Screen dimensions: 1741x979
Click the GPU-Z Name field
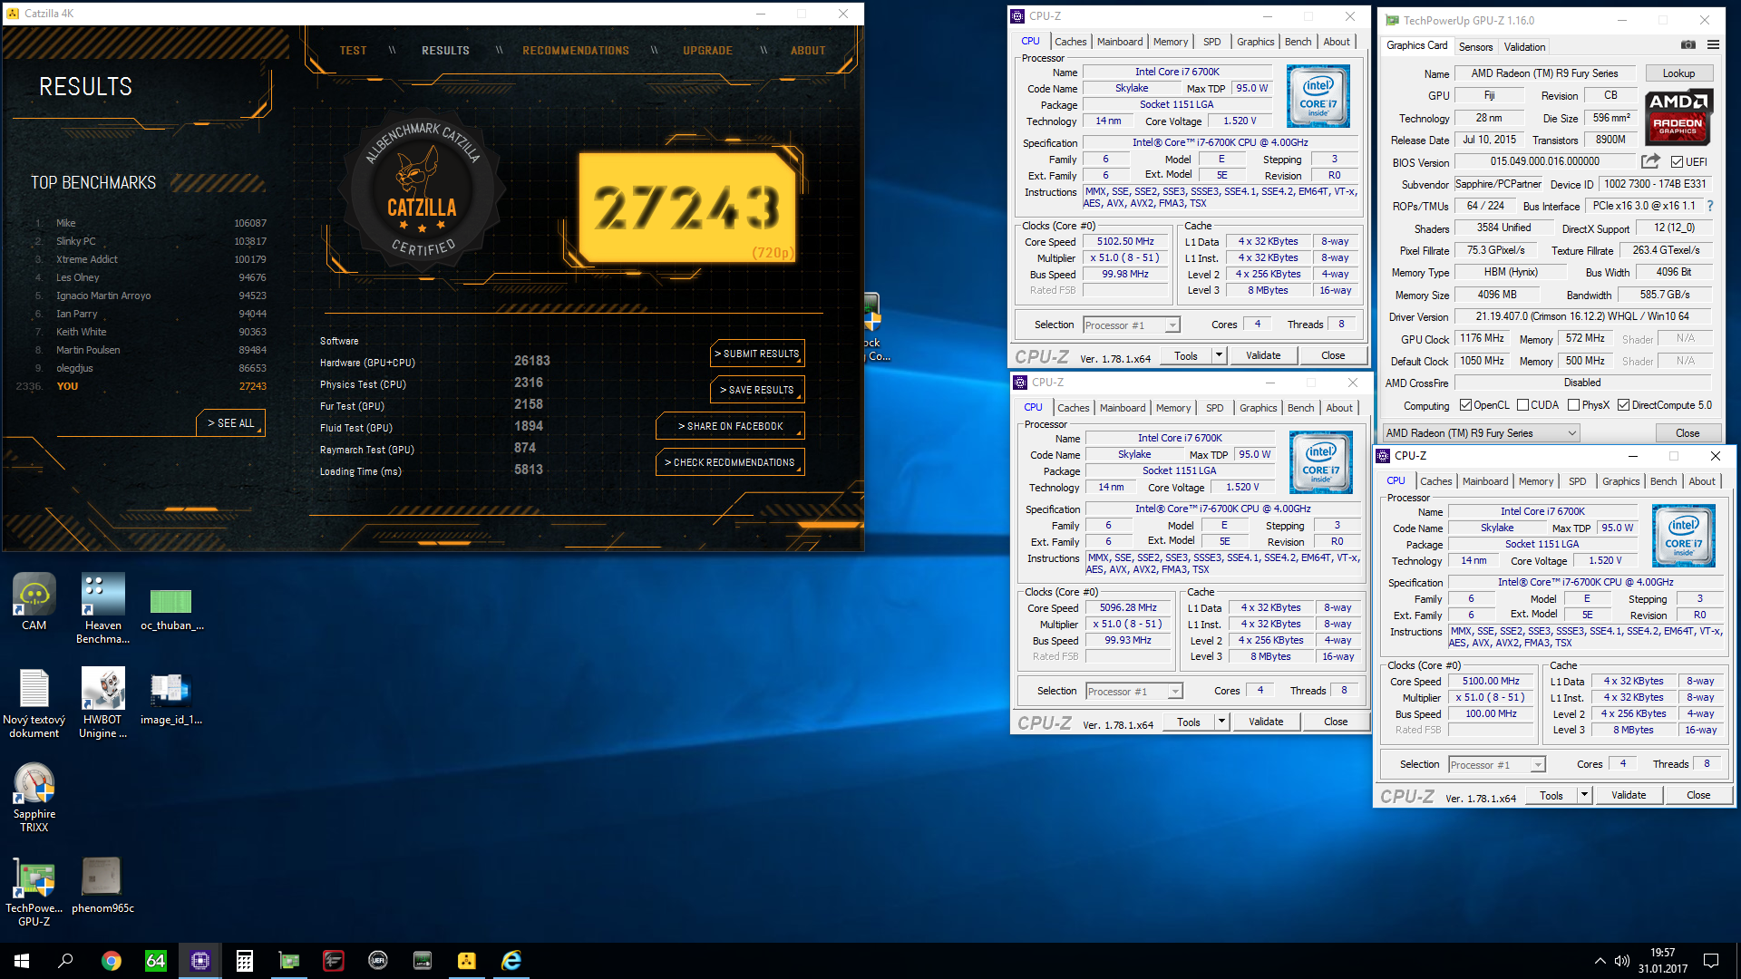(1544, 73)
